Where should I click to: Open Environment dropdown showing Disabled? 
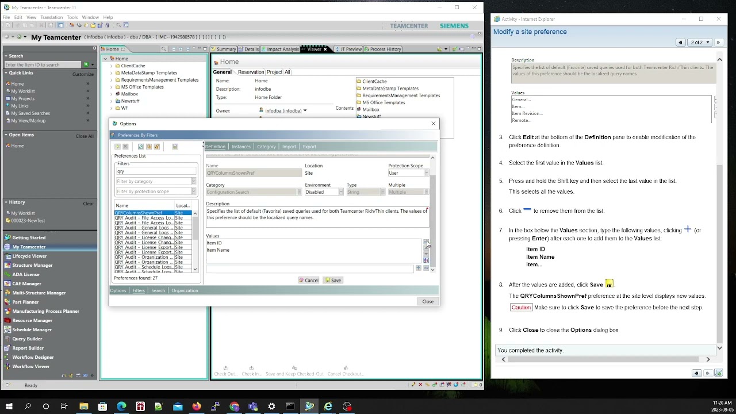340,192
